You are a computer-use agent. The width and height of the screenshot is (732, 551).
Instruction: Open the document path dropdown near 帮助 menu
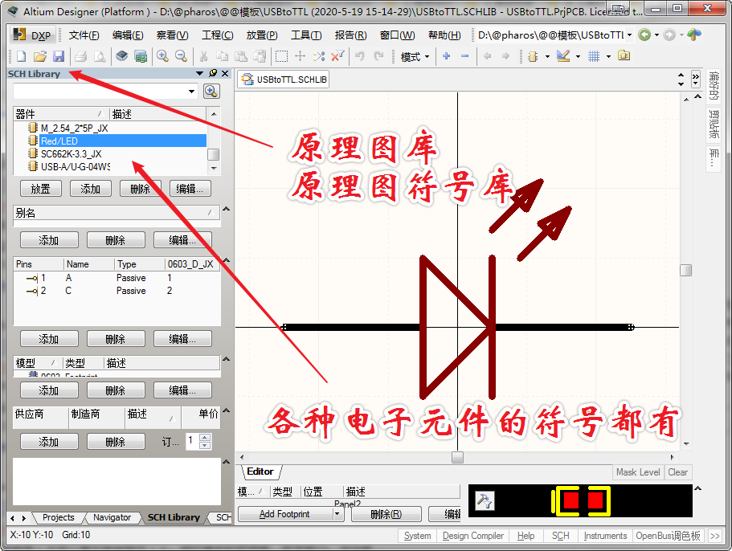pyautogui.click(x=629, y=35)
